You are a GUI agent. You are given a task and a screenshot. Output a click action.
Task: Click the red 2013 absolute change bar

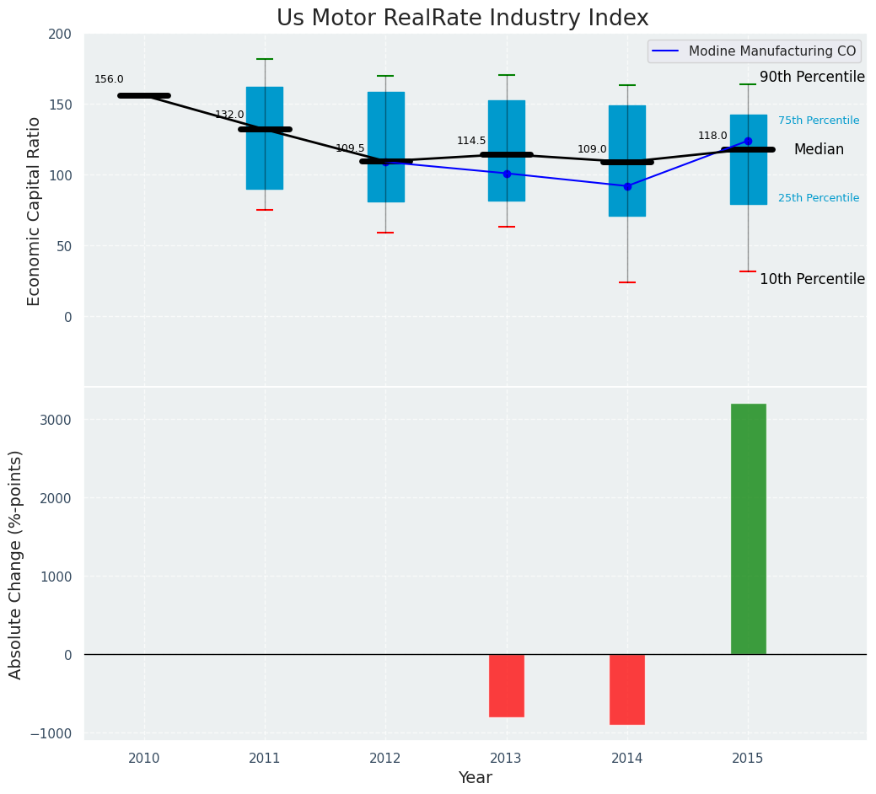[506, 685]
